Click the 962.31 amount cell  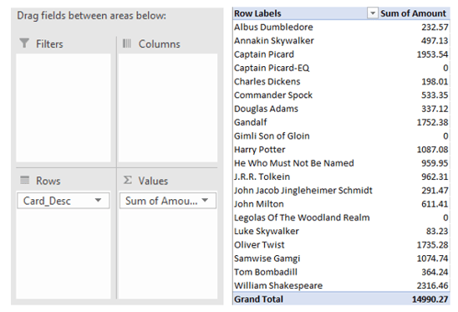pyautogui.click(x=435, y=176)
